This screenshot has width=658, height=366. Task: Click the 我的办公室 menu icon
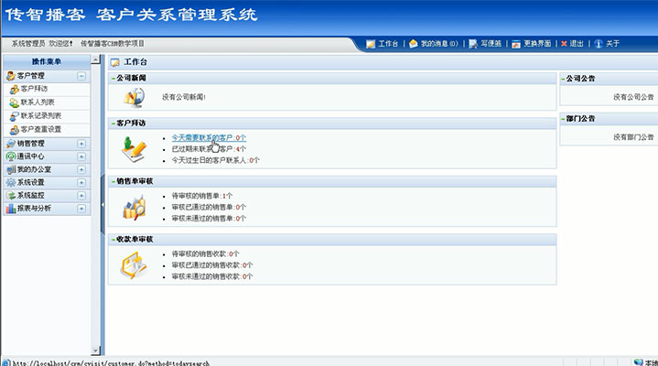point(10,169)
